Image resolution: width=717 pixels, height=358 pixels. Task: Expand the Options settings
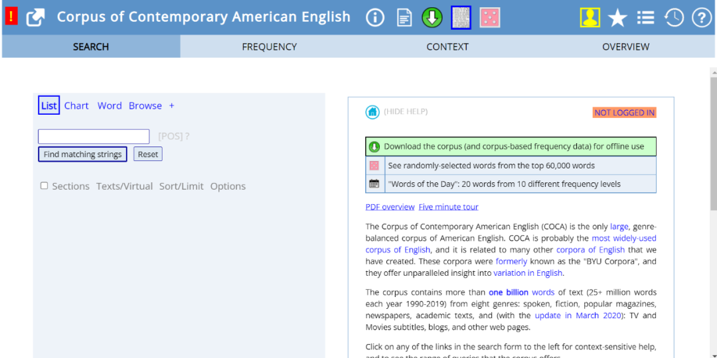(x=228, y=186)
